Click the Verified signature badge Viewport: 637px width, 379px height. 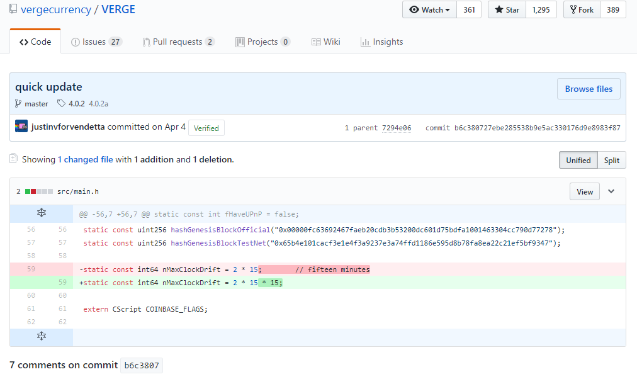point(206,128)
